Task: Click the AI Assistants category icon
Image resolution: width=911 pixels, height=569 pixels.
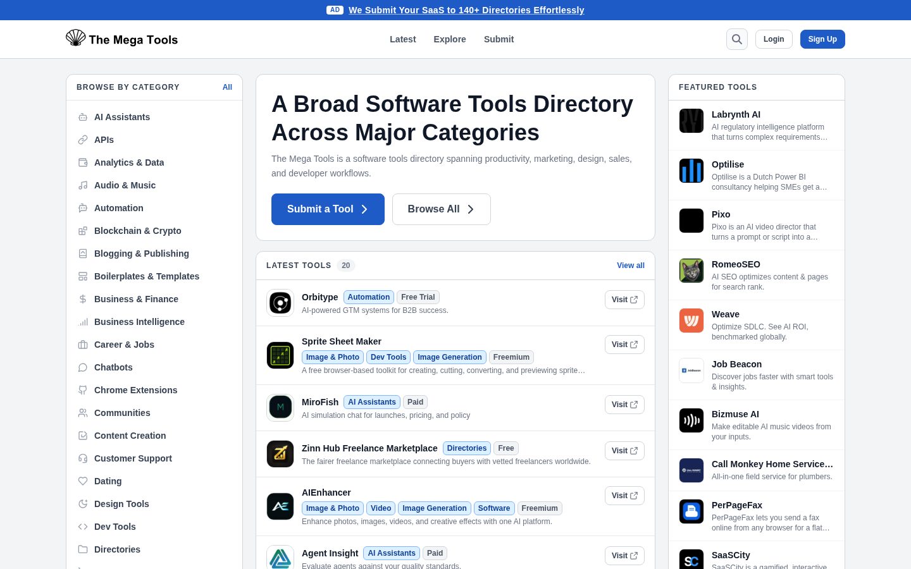Action: coord(83,117)
